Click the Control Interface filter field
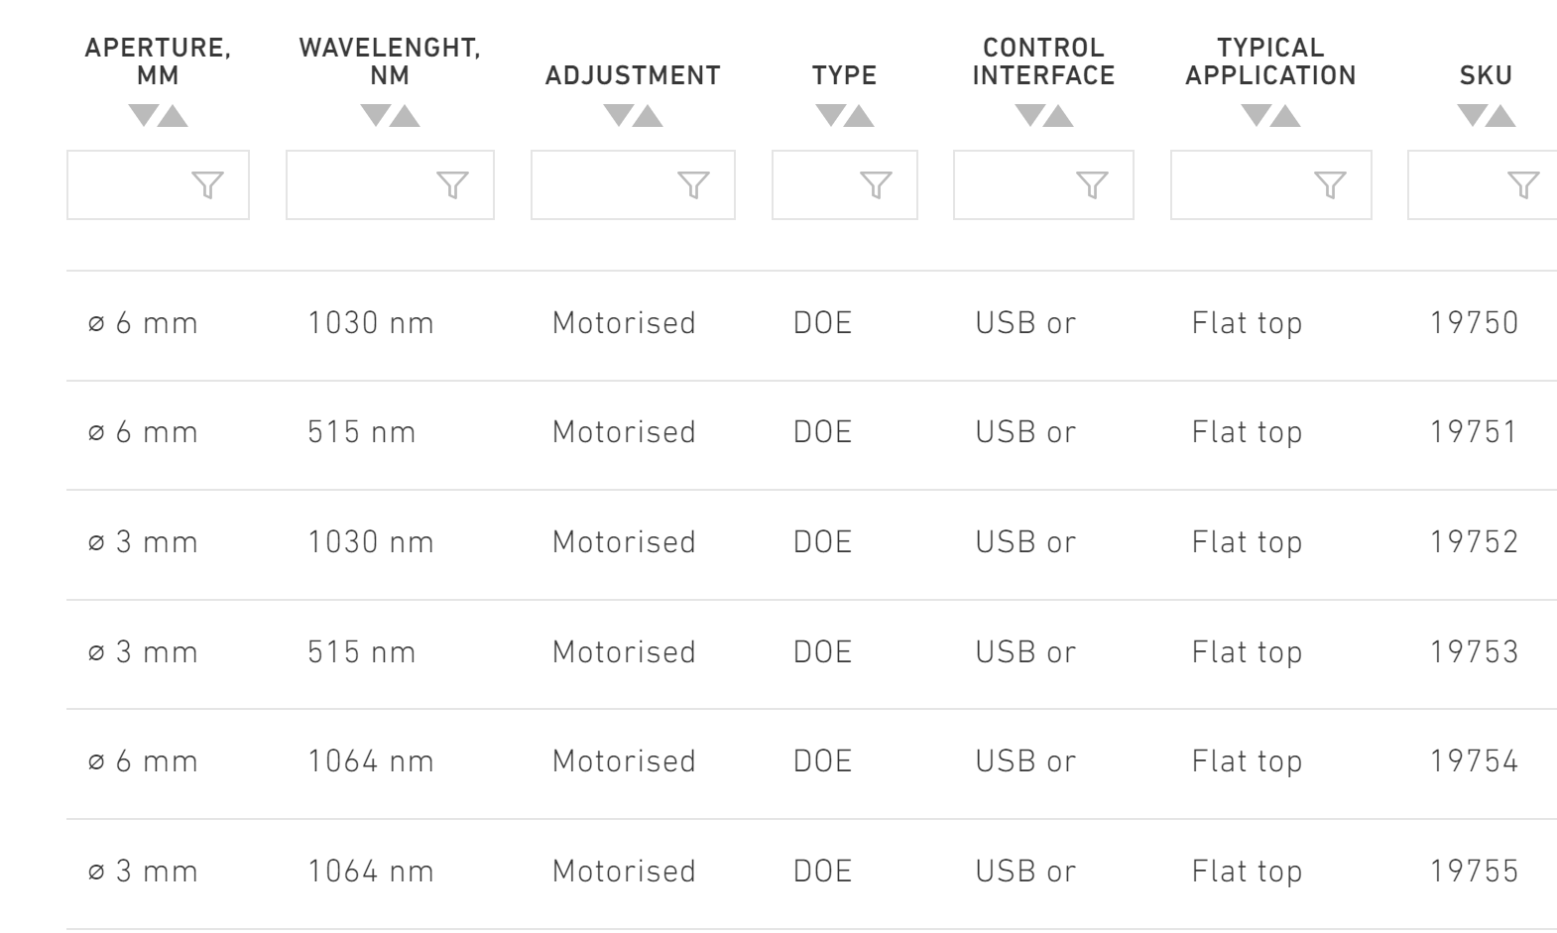Viewport: 1557px width, 933px height. tap(1043, 185)
